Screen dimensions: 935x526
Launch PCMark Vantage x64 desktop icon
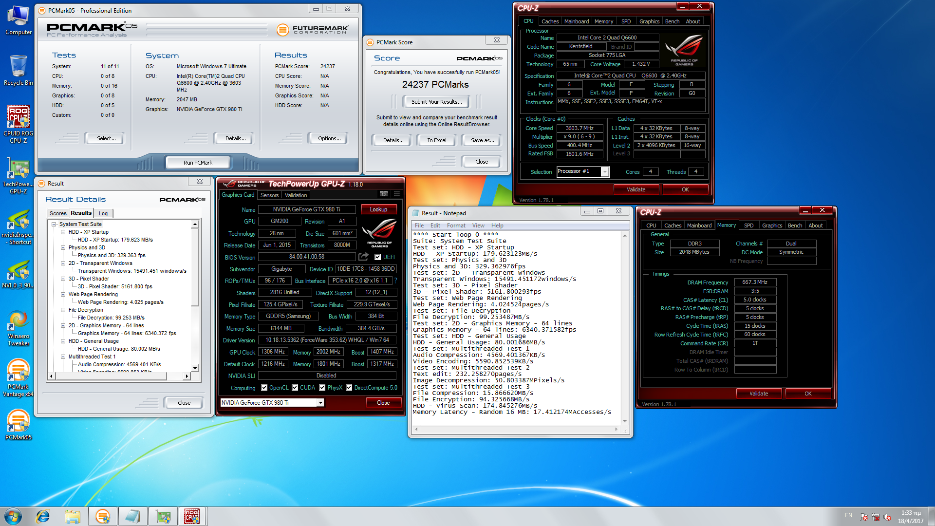tap(18, 378)
